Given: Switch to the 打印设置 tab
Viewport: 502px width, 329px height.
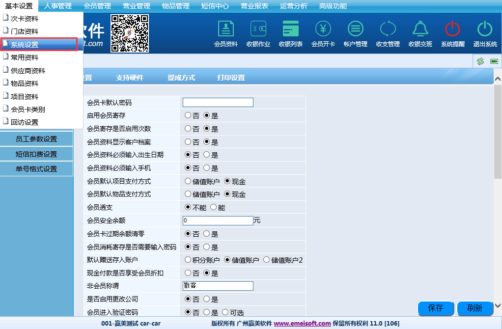Looking at the screenshot, I should tap(231, 78).
